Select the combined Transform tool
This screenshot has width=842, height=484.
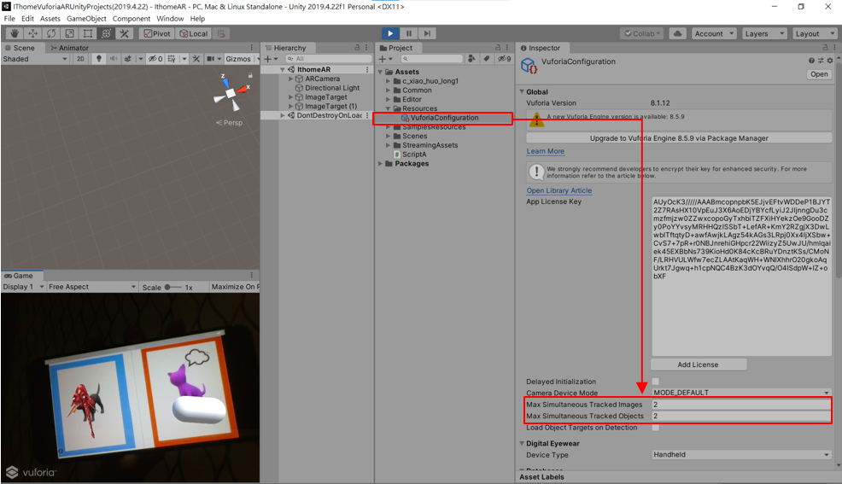point(107,33)
